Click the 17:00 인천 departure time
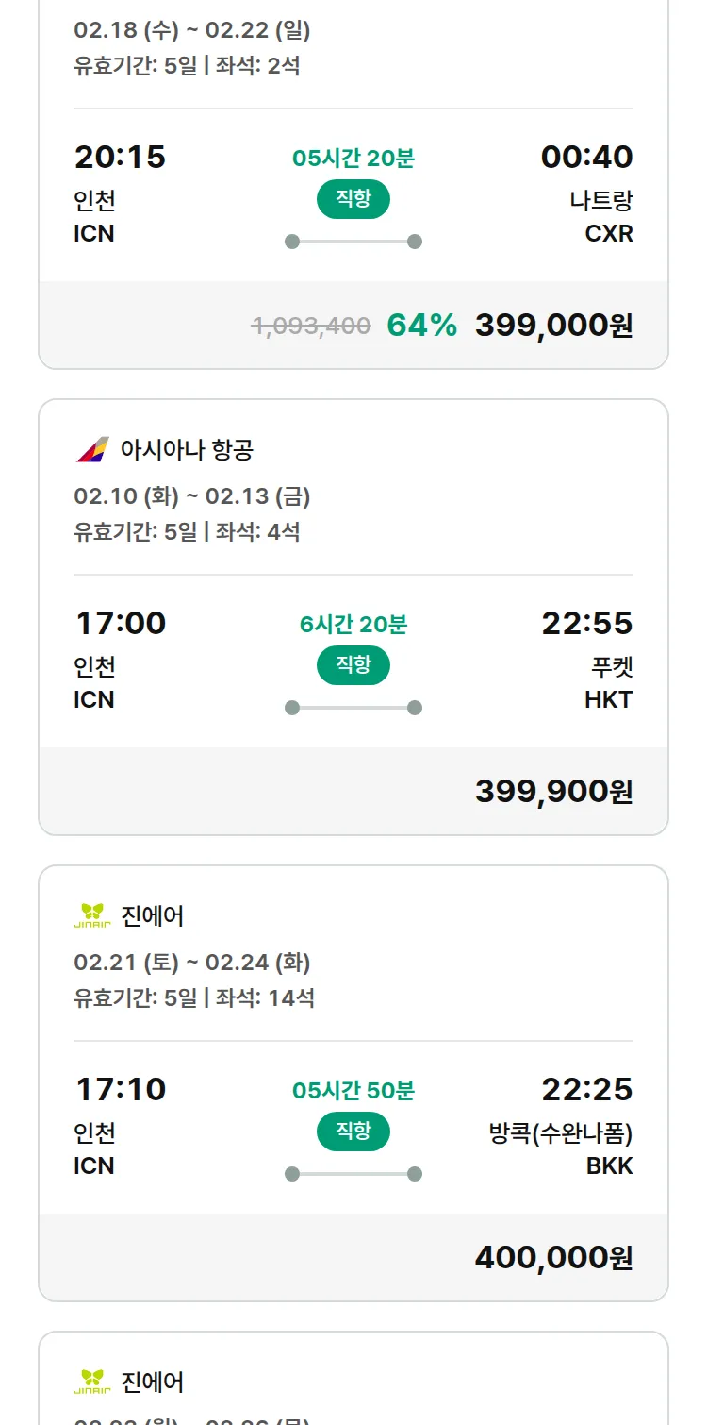The height and width of the screenshot is (1425, 707). pyautogui.click(x=120, y=624)
